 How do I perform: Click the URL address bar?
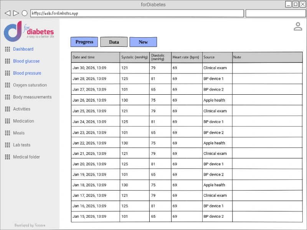pos(137,13)
